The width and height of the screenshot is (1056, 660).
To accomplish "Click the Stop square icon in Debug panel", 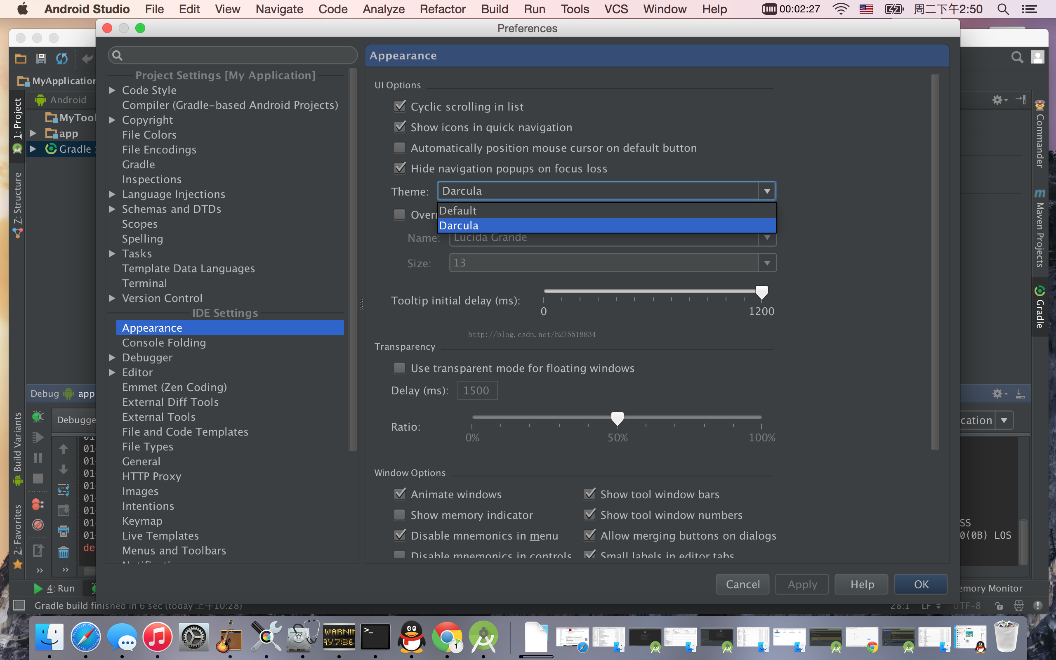I will [x=38, y=479].
